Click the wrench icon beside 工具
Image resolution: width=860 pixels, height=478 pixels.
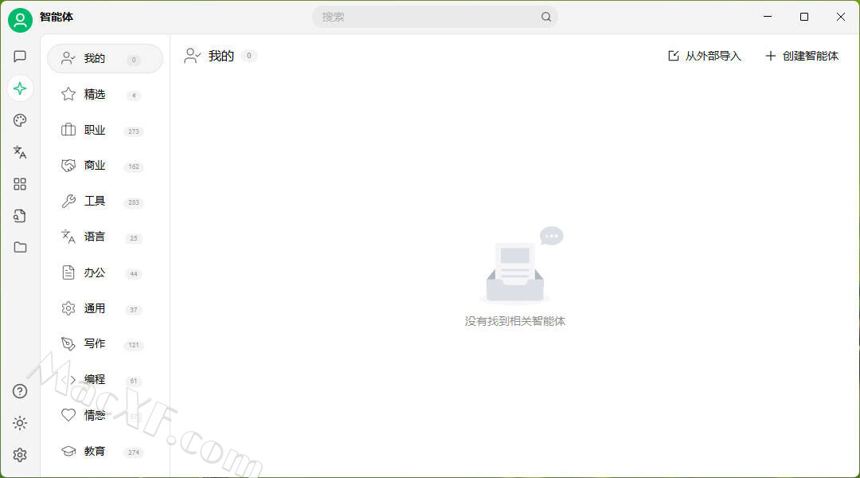click(x=68, y=202)
